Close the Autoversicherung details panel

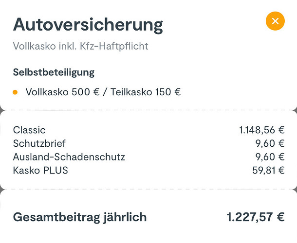pyautogui.click(x=275, y=21)
